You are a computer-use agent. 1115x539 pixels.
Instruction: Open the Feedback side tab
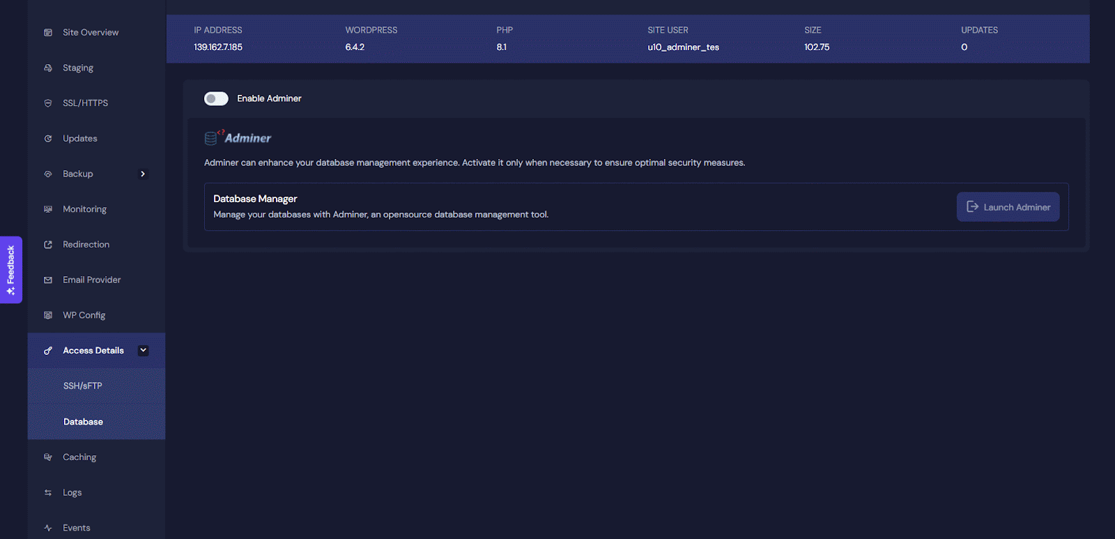11,270
